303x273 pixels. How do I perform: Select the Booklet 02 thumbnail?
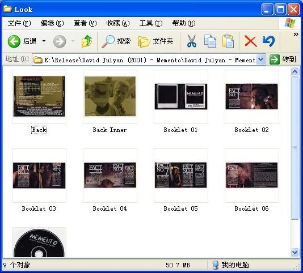click(x=252, y=96)
